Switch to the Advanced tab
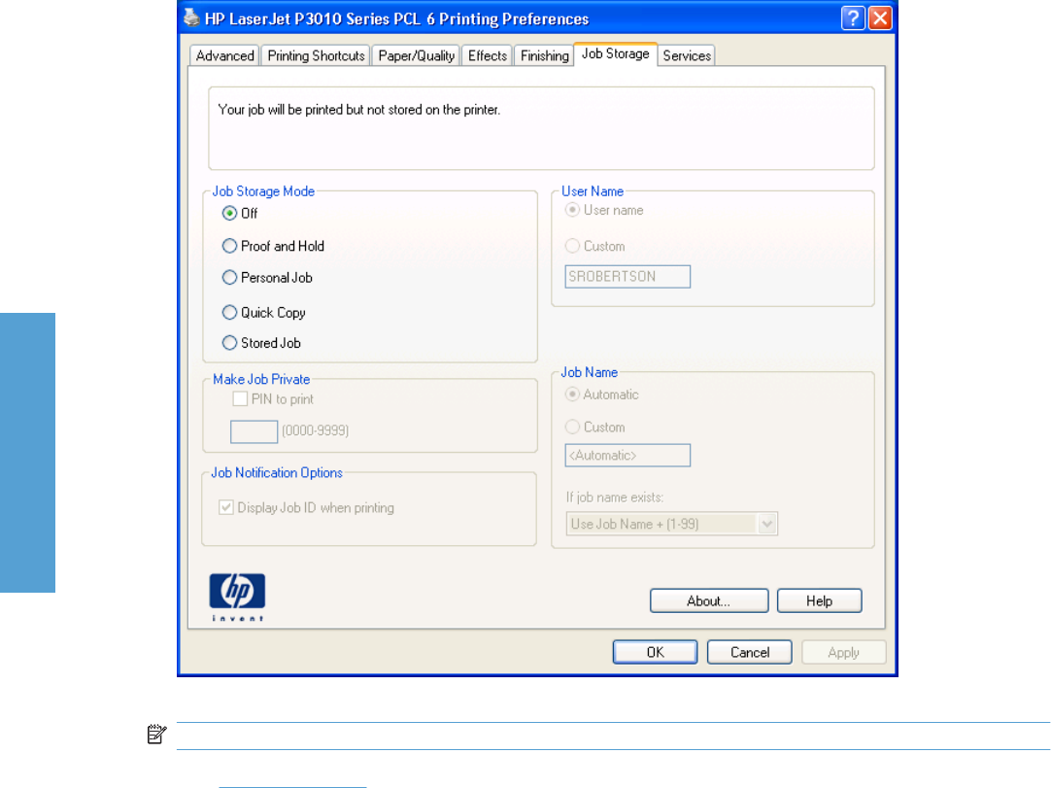Screen dimensions: 1051x788 224,55
